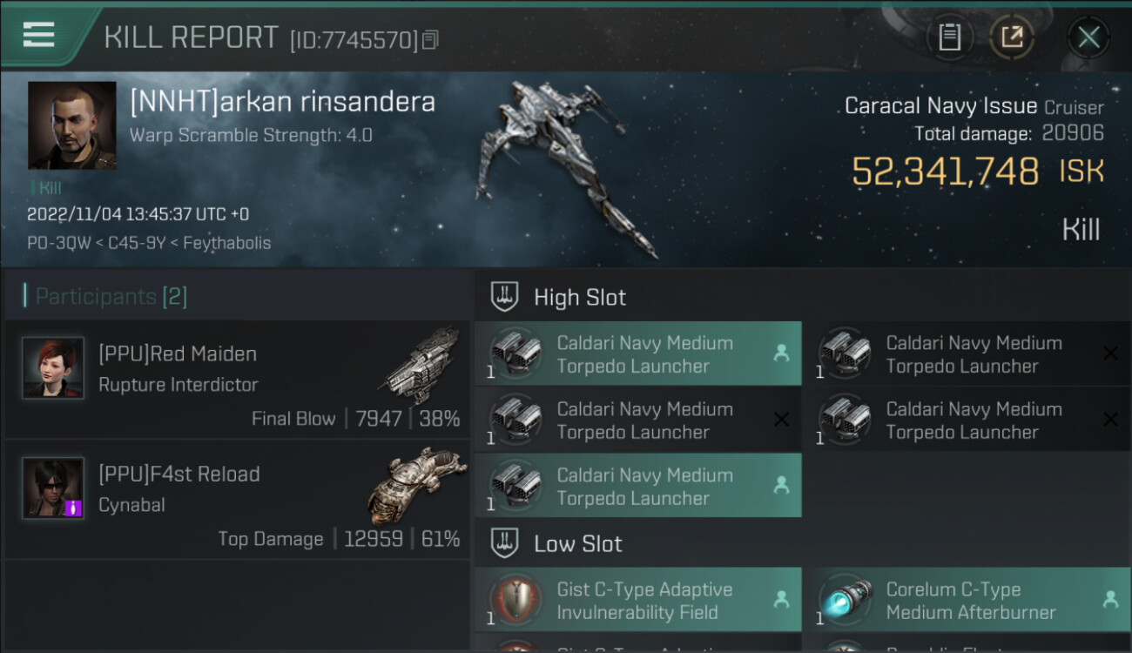Copy the kill report ID

[430, 39]
